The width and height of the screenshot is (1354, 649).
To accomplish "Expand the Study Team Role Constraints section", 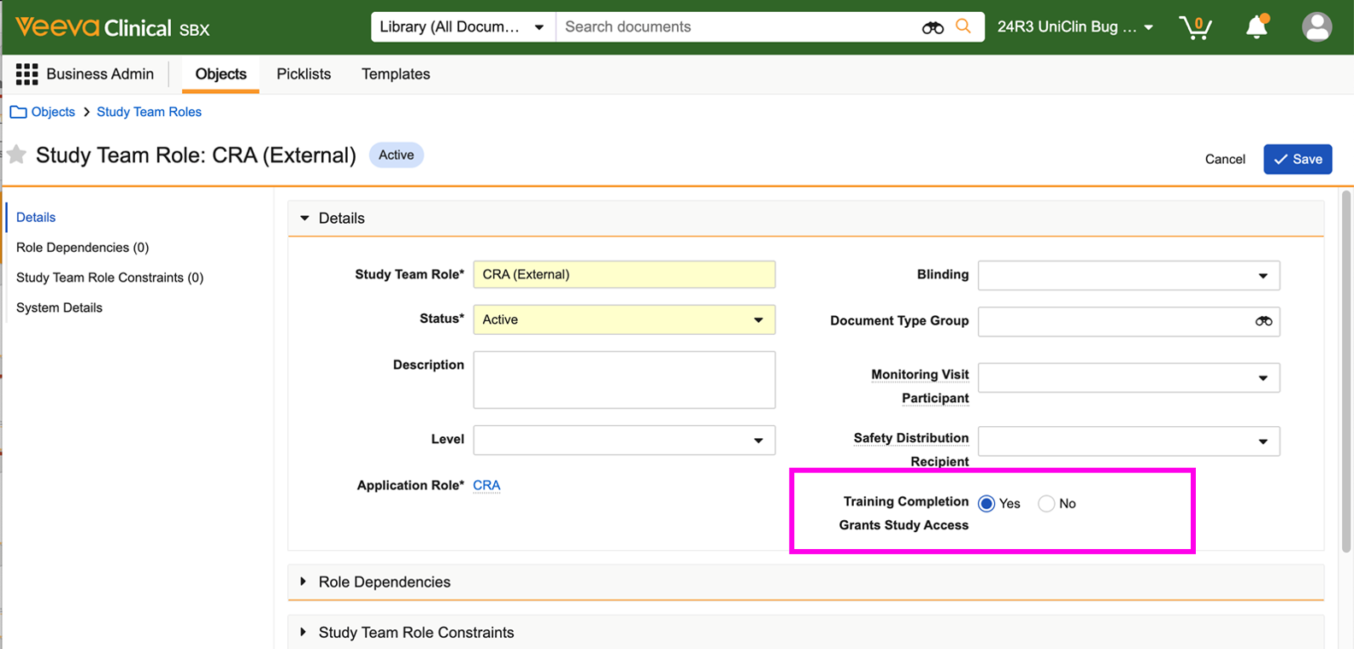I will pyautogui.click(x=415, y=632).
